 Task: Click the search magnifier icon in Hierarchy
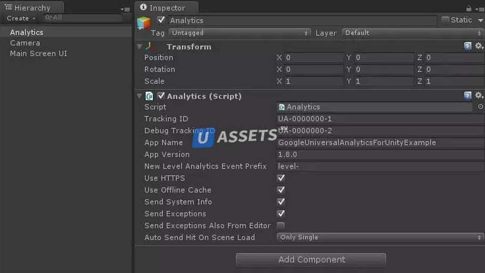tap(48, 17)
